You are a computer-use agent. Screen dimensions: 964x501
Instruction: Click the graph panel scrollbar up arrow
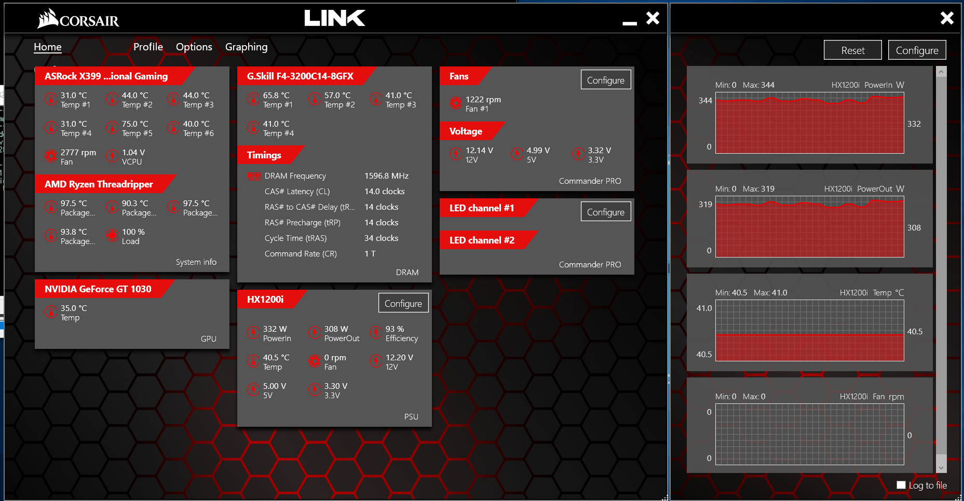(x=941, y=72)
